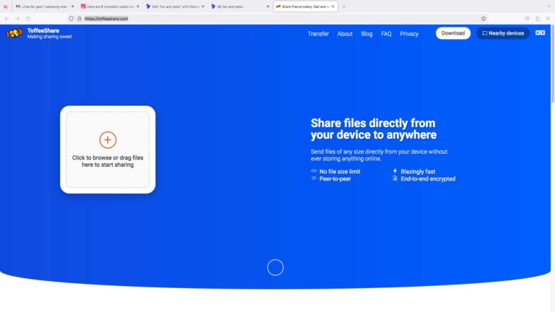
Task: Open the FAQ link
Action: tap(386, 34)
